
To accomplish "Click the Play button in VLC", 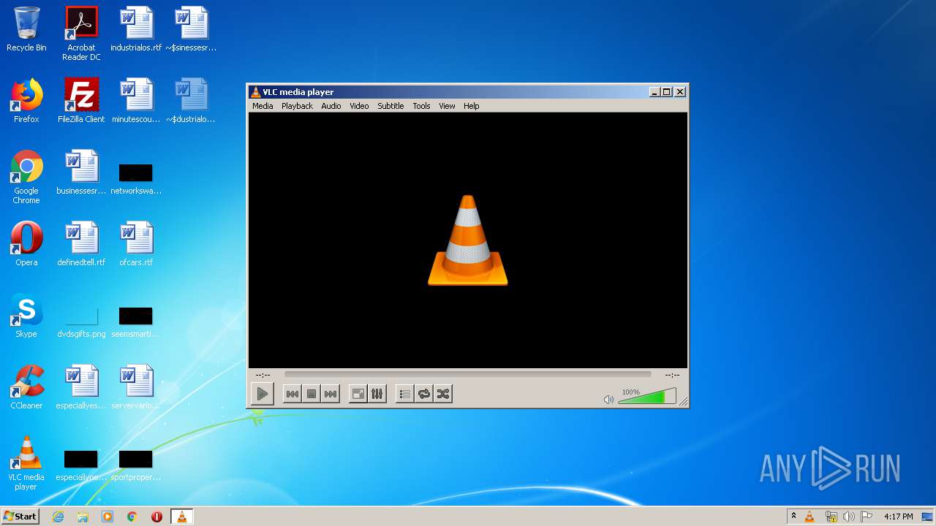I will tap(262, 394).
